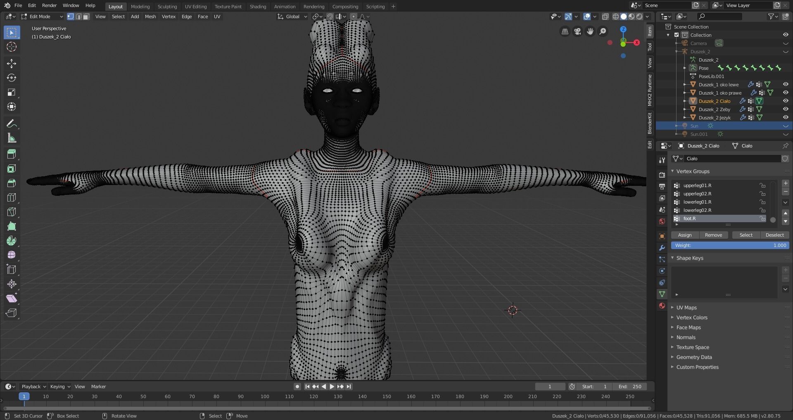The width and height of the screenshot is (793, 420).
Task: Open the Render menu
Action: pyautogui.click(x=49, y=5)
